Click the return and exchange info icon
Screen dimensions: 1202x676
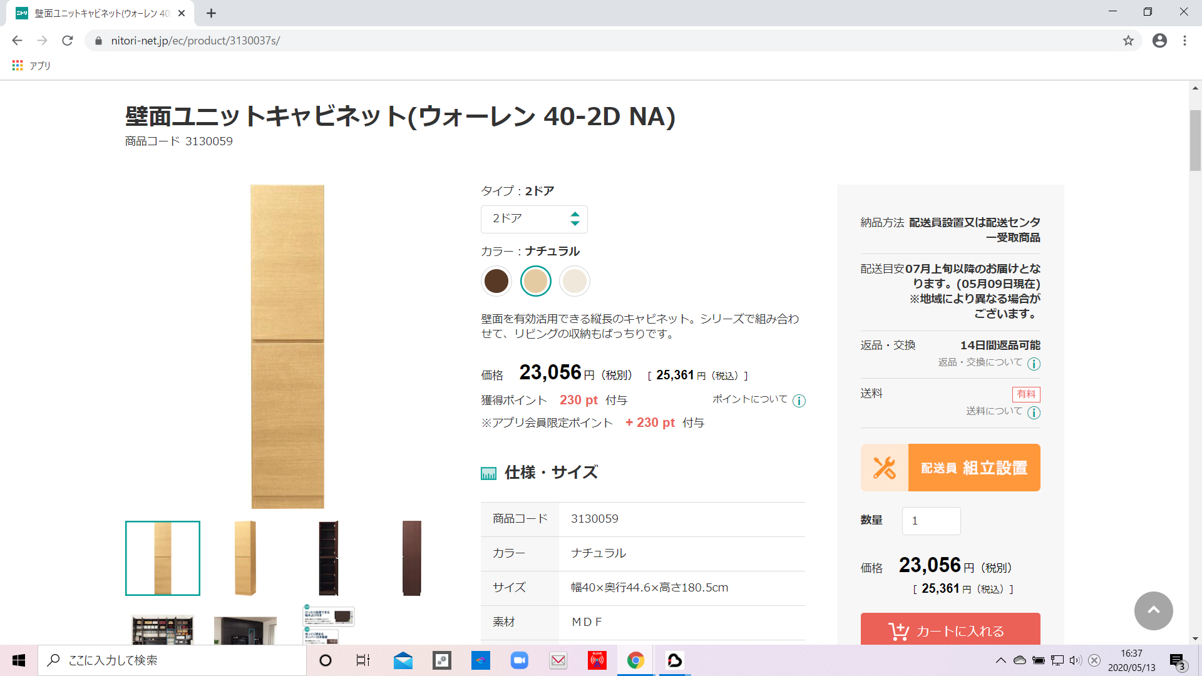coord(1034,364)
